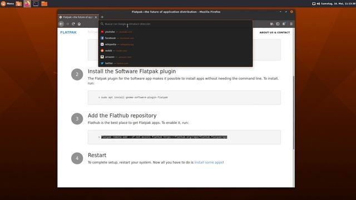Open the volume speaker tray icon
The width and height of the screenshot is (356, 200).
pyautogui.click(x=318, y=4)
